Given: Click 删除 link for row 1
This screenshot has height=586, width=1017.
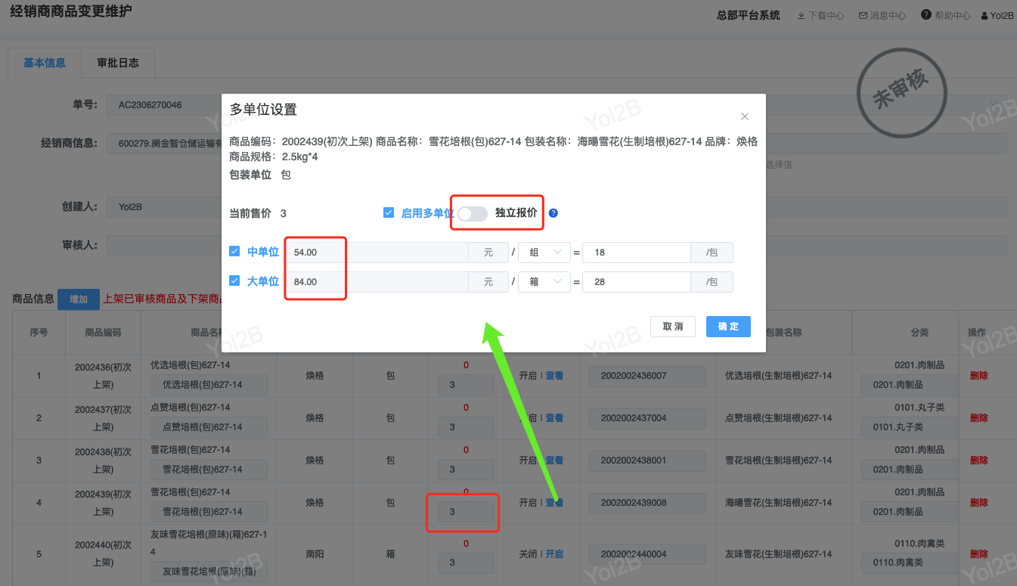Looking at the screenshot, I should (x=978, y=376).
